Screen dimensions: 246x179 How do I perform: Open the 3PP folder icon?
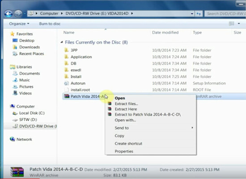click(67, 50)
